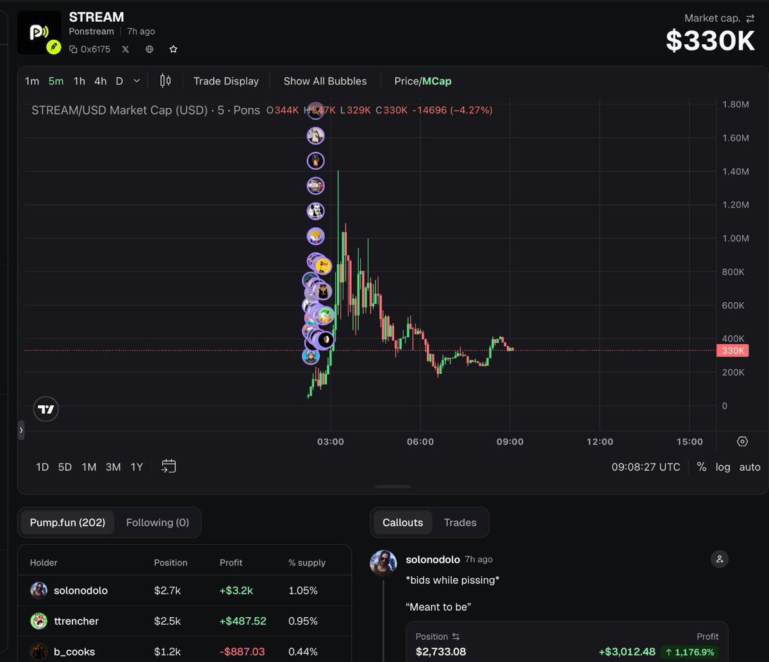Open solonodolo's callout profile avatar
The height and width of the screenshot is (662, 769).
click(383, 563)
